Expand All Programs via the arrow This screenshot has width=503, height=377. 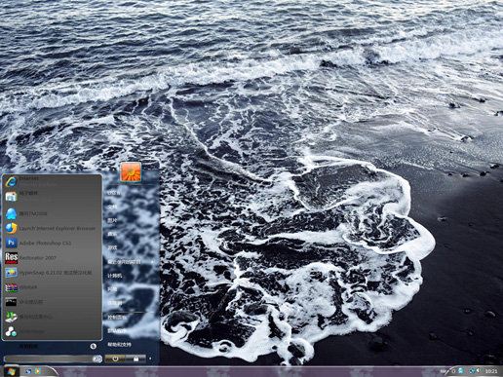coord(93,347)
